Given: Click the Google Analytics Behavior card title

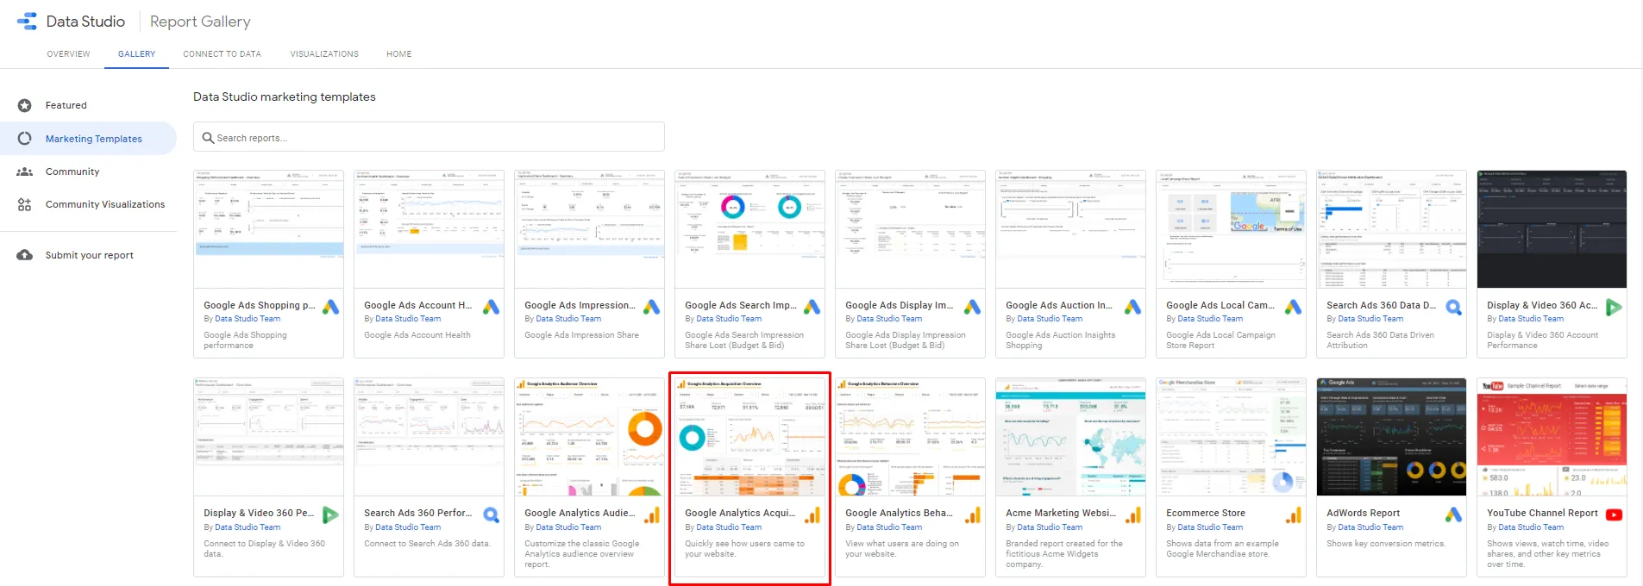Looking at the screenshot, I should click(899, 513).
